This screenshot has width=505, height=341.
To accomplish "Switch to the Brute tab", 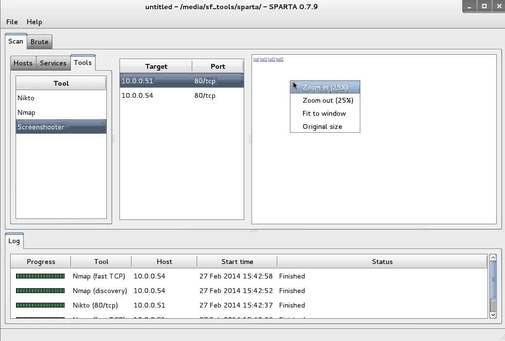I will [39, 42].
